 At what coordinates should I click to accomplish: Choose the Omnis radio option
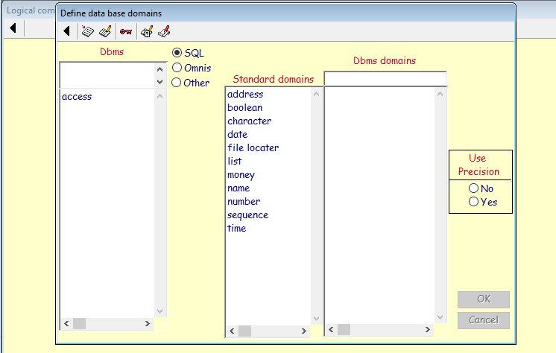point(177,68)
